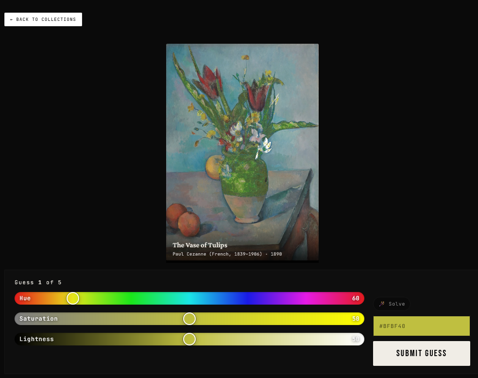This screenshot has height=378, width=478.
Task: Click the magic wand icon beside Solve
Action: [382, 304]
